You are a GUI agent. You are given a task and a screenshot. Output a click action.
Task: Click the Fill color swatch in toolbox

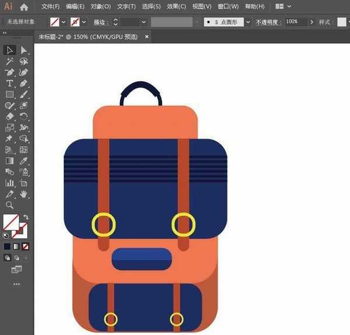(x=10, y=222)
